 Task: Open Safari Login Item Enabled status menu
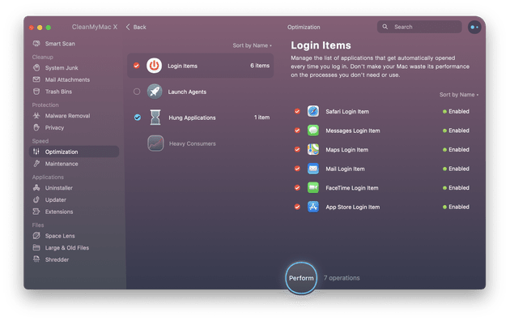tap(456, 111)
